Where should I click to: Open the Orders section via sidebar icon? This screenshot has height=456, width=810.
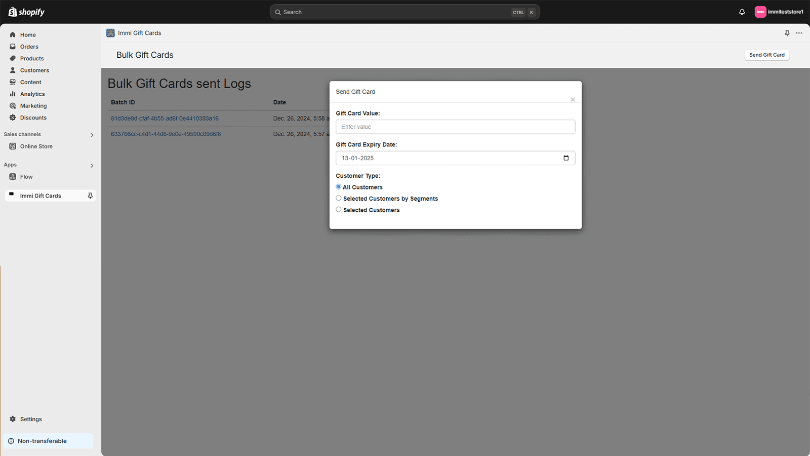[x=13, y=46]
